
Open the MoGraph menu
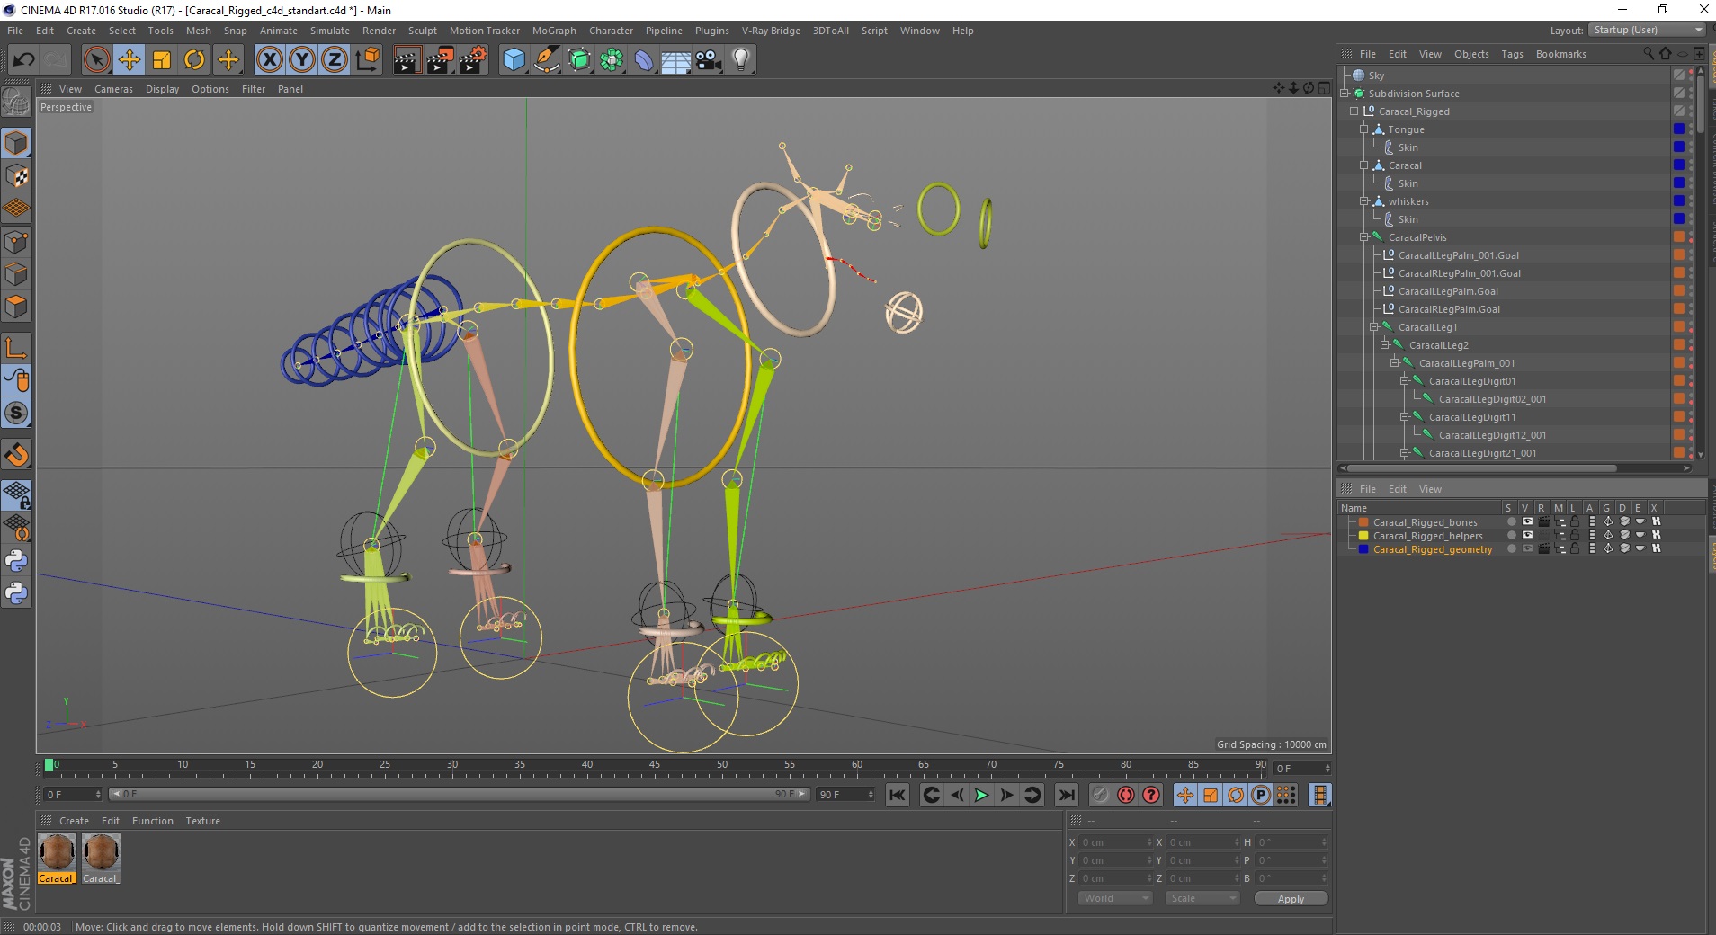554,31
